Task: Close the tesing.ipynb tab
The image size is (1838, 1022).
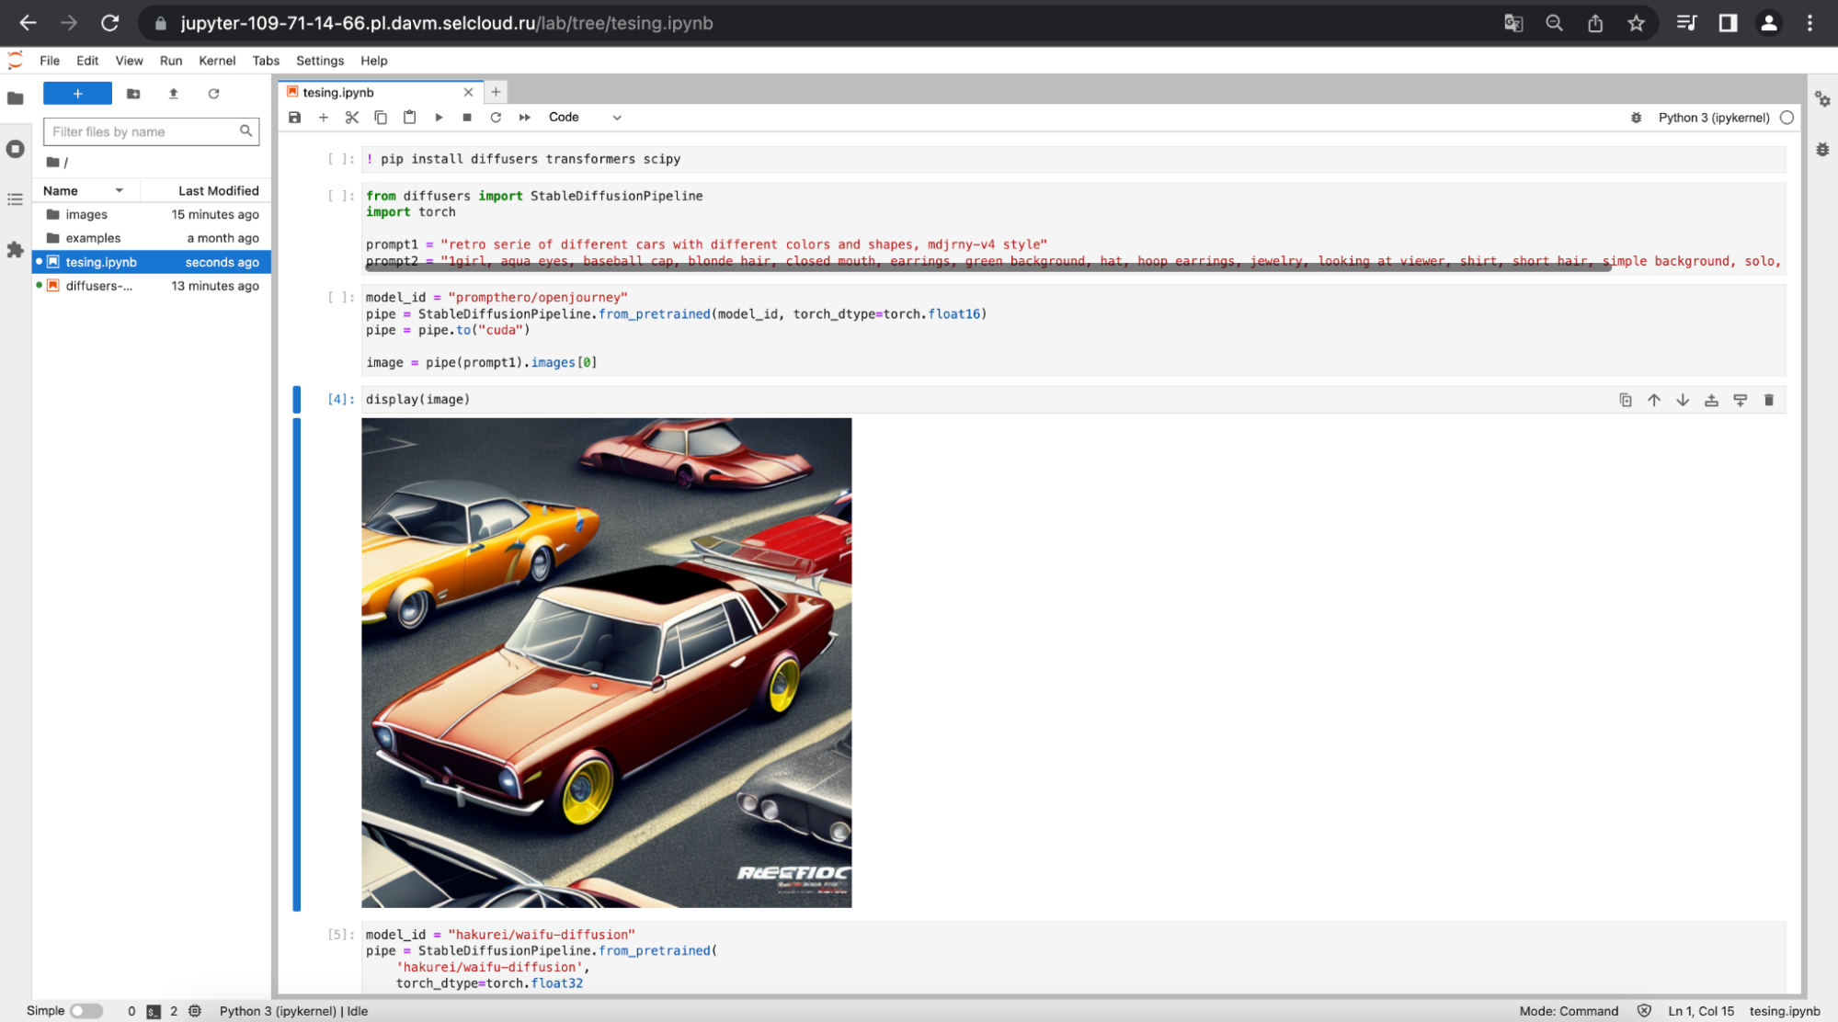Action: pos(468,92)
